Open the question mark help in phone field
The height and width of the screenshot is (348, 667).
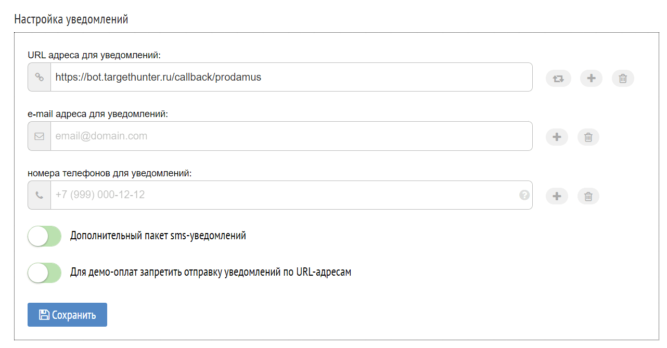(x=524, y=195)
